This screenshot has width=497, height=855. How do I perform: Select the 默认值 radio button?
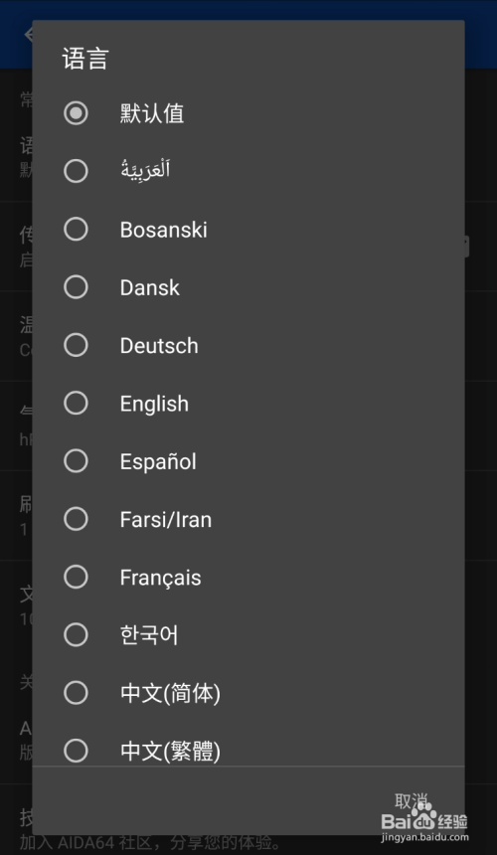(76, 113)
